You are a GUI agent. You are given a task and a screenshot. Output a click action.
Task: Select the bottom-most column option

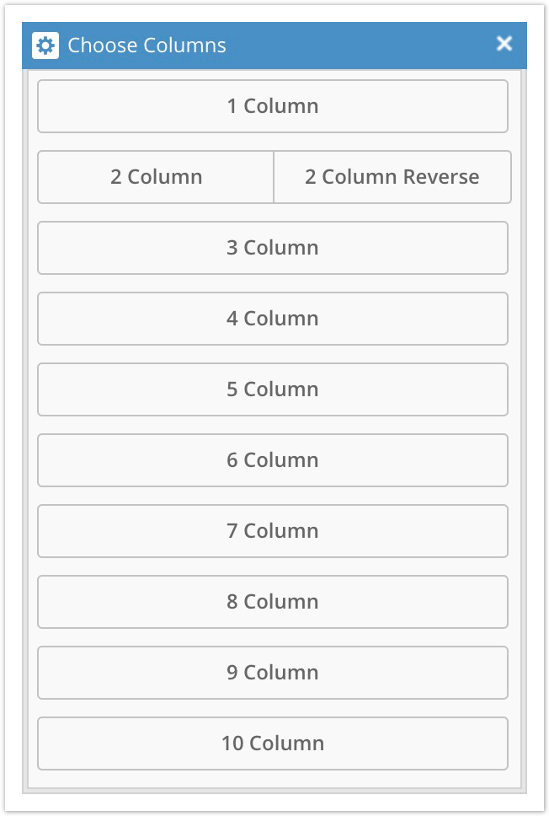coord(274,744)
